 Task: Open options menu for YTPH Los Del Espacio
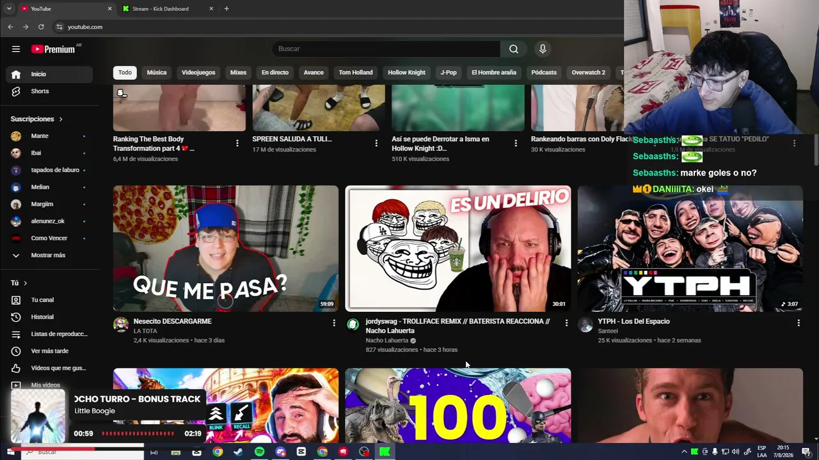click(798, 323)
